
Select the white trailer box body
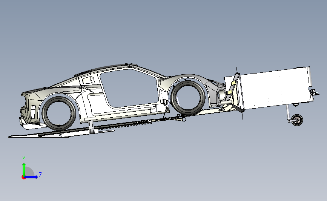[x=275, y=88]
